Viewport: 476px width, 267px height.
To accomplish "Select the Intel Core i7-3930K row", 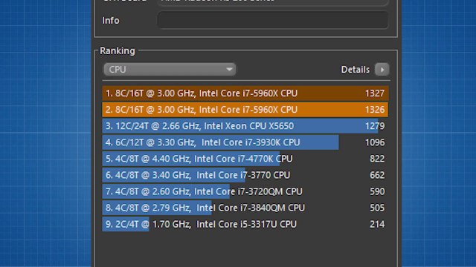I will pos(245,142).
